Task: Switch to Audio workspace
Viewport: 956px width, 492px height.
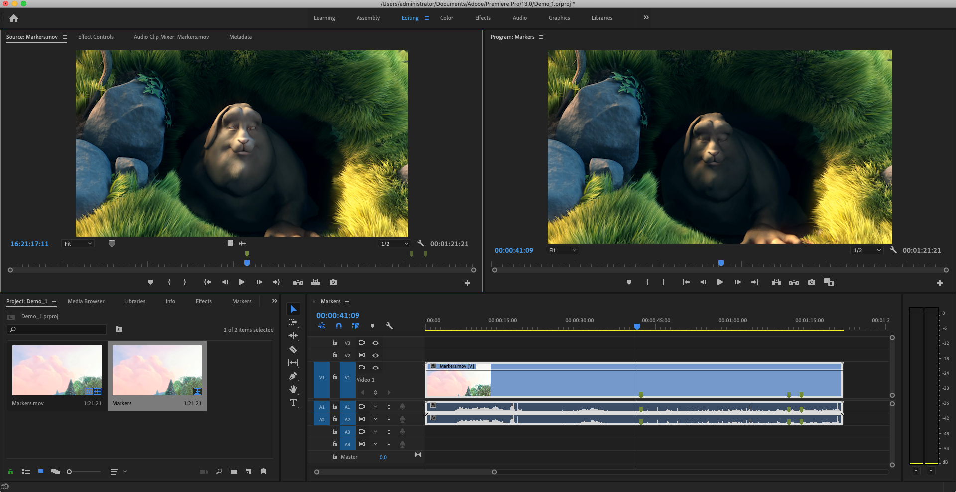Action: pos(519,18)
